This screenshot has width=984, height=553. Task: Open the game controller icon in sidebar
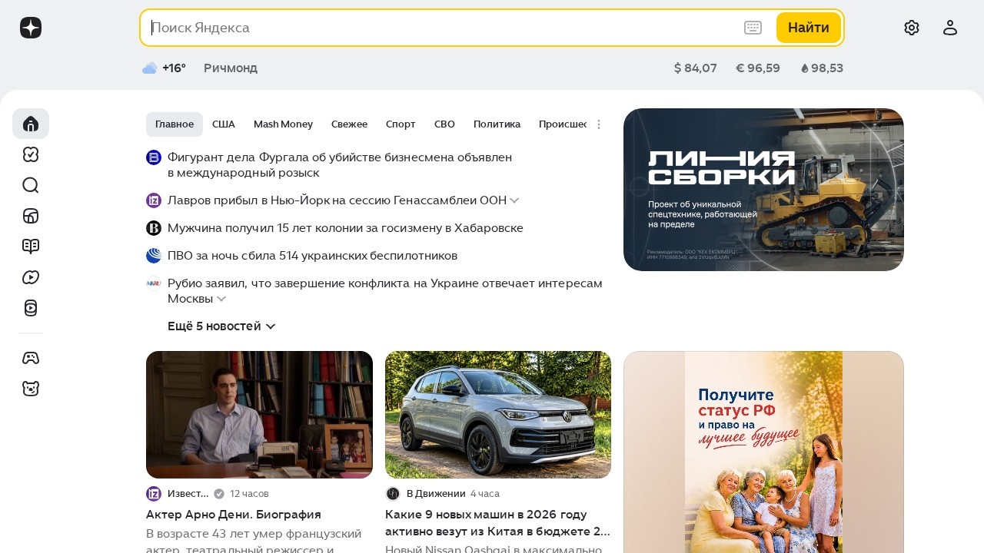pyautogui.click(x=31, y=358)
